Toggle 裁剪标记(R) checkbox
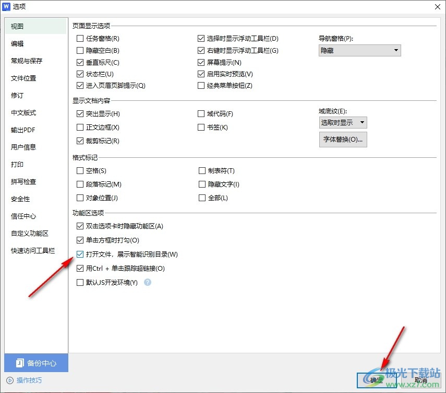This screenshot has width=446, height=393. 80,141
